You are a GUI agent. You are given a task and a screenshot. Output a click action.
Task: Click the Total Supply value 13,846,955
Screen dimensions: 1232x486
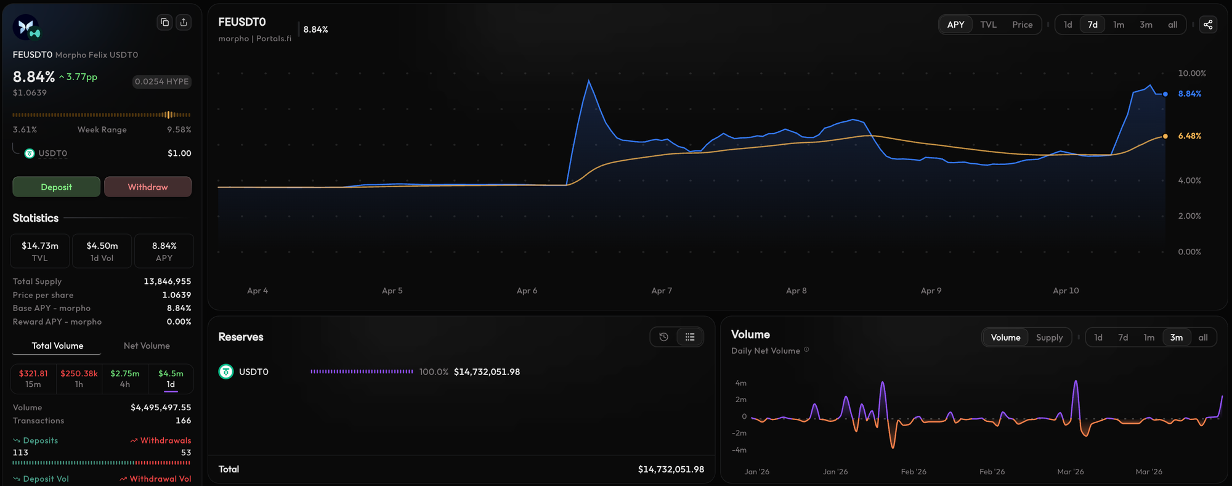168,281
